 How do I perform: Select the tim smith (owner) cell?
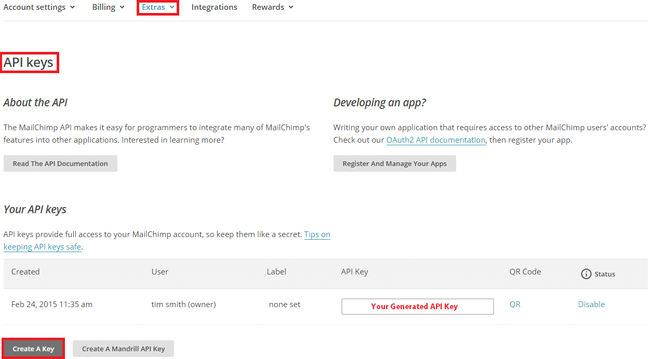coord(183,305)
